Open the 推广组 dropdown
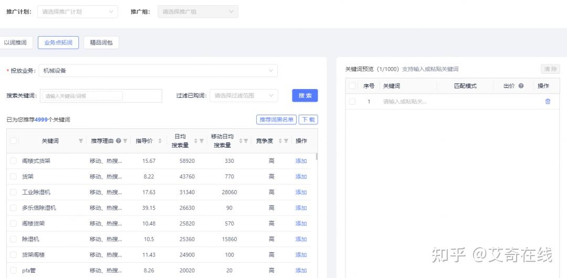 [x=198, y=12]
